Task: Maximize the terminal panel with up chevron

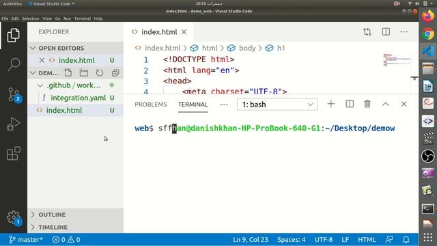Action: coord(385,104)
